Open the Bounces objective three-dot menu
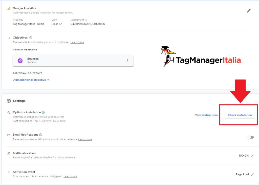This screenshot has height=185, width=259. tap(128, 61)
